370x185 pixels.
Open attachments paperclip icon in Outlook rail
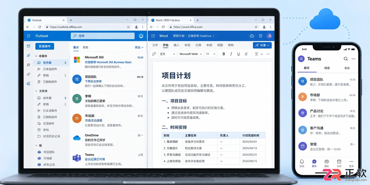pyautogui.click(x=29, y=74)
